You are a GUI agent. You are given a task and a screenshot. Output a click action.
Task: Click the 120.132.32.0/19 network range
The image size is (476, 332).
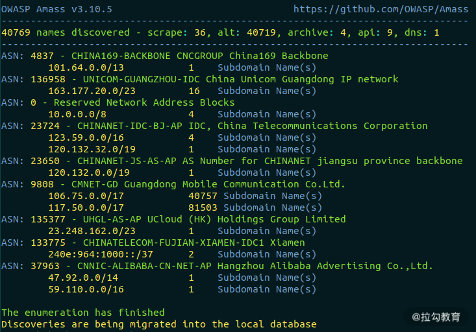92,149
